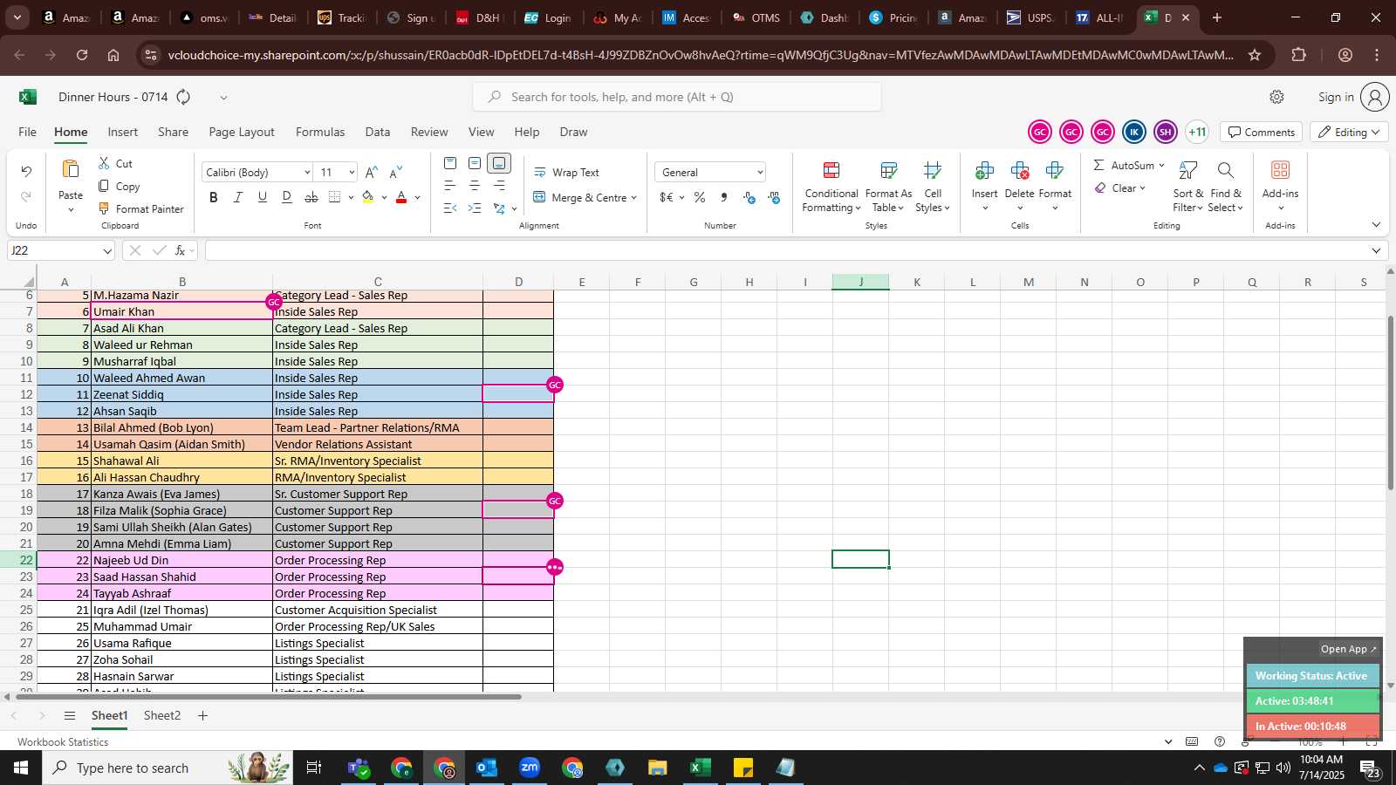This screenshot has width=1396, height=785.
Task: Toggle bold formatting
Action: (x=214, y=197)
